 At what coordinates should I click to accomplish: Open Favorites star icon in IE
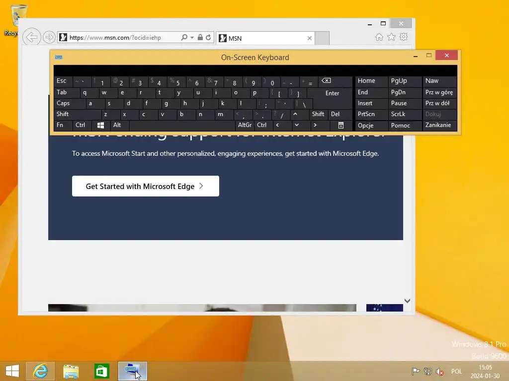coord(392,37)
